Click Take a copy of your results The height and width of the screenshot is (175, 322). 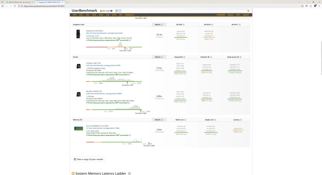coord(88,159)
